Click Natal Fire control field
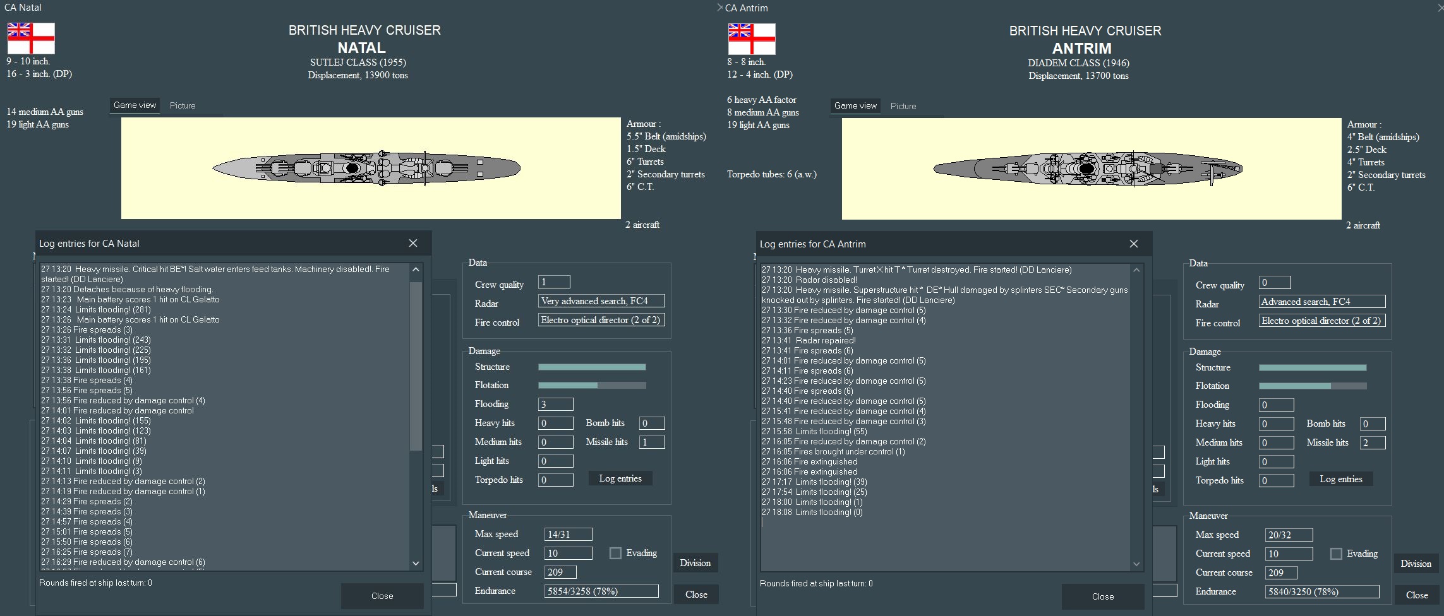1444x616 pixels. (x=601, y=320)
